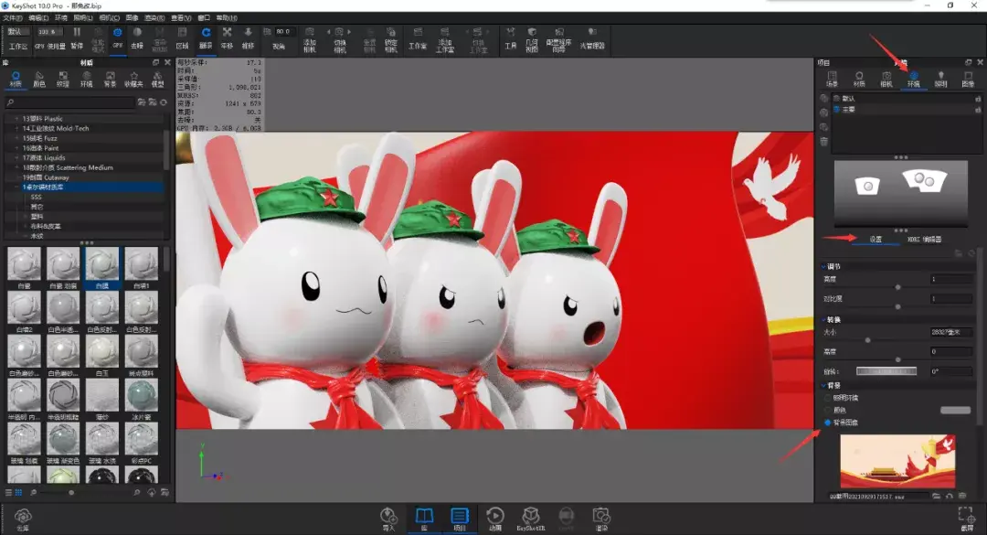Image resolution: width=987 pixels, height=535 pixels.
Task: Open the 工作室 studio toolbar icon
Action: click(x=418, y=37)
